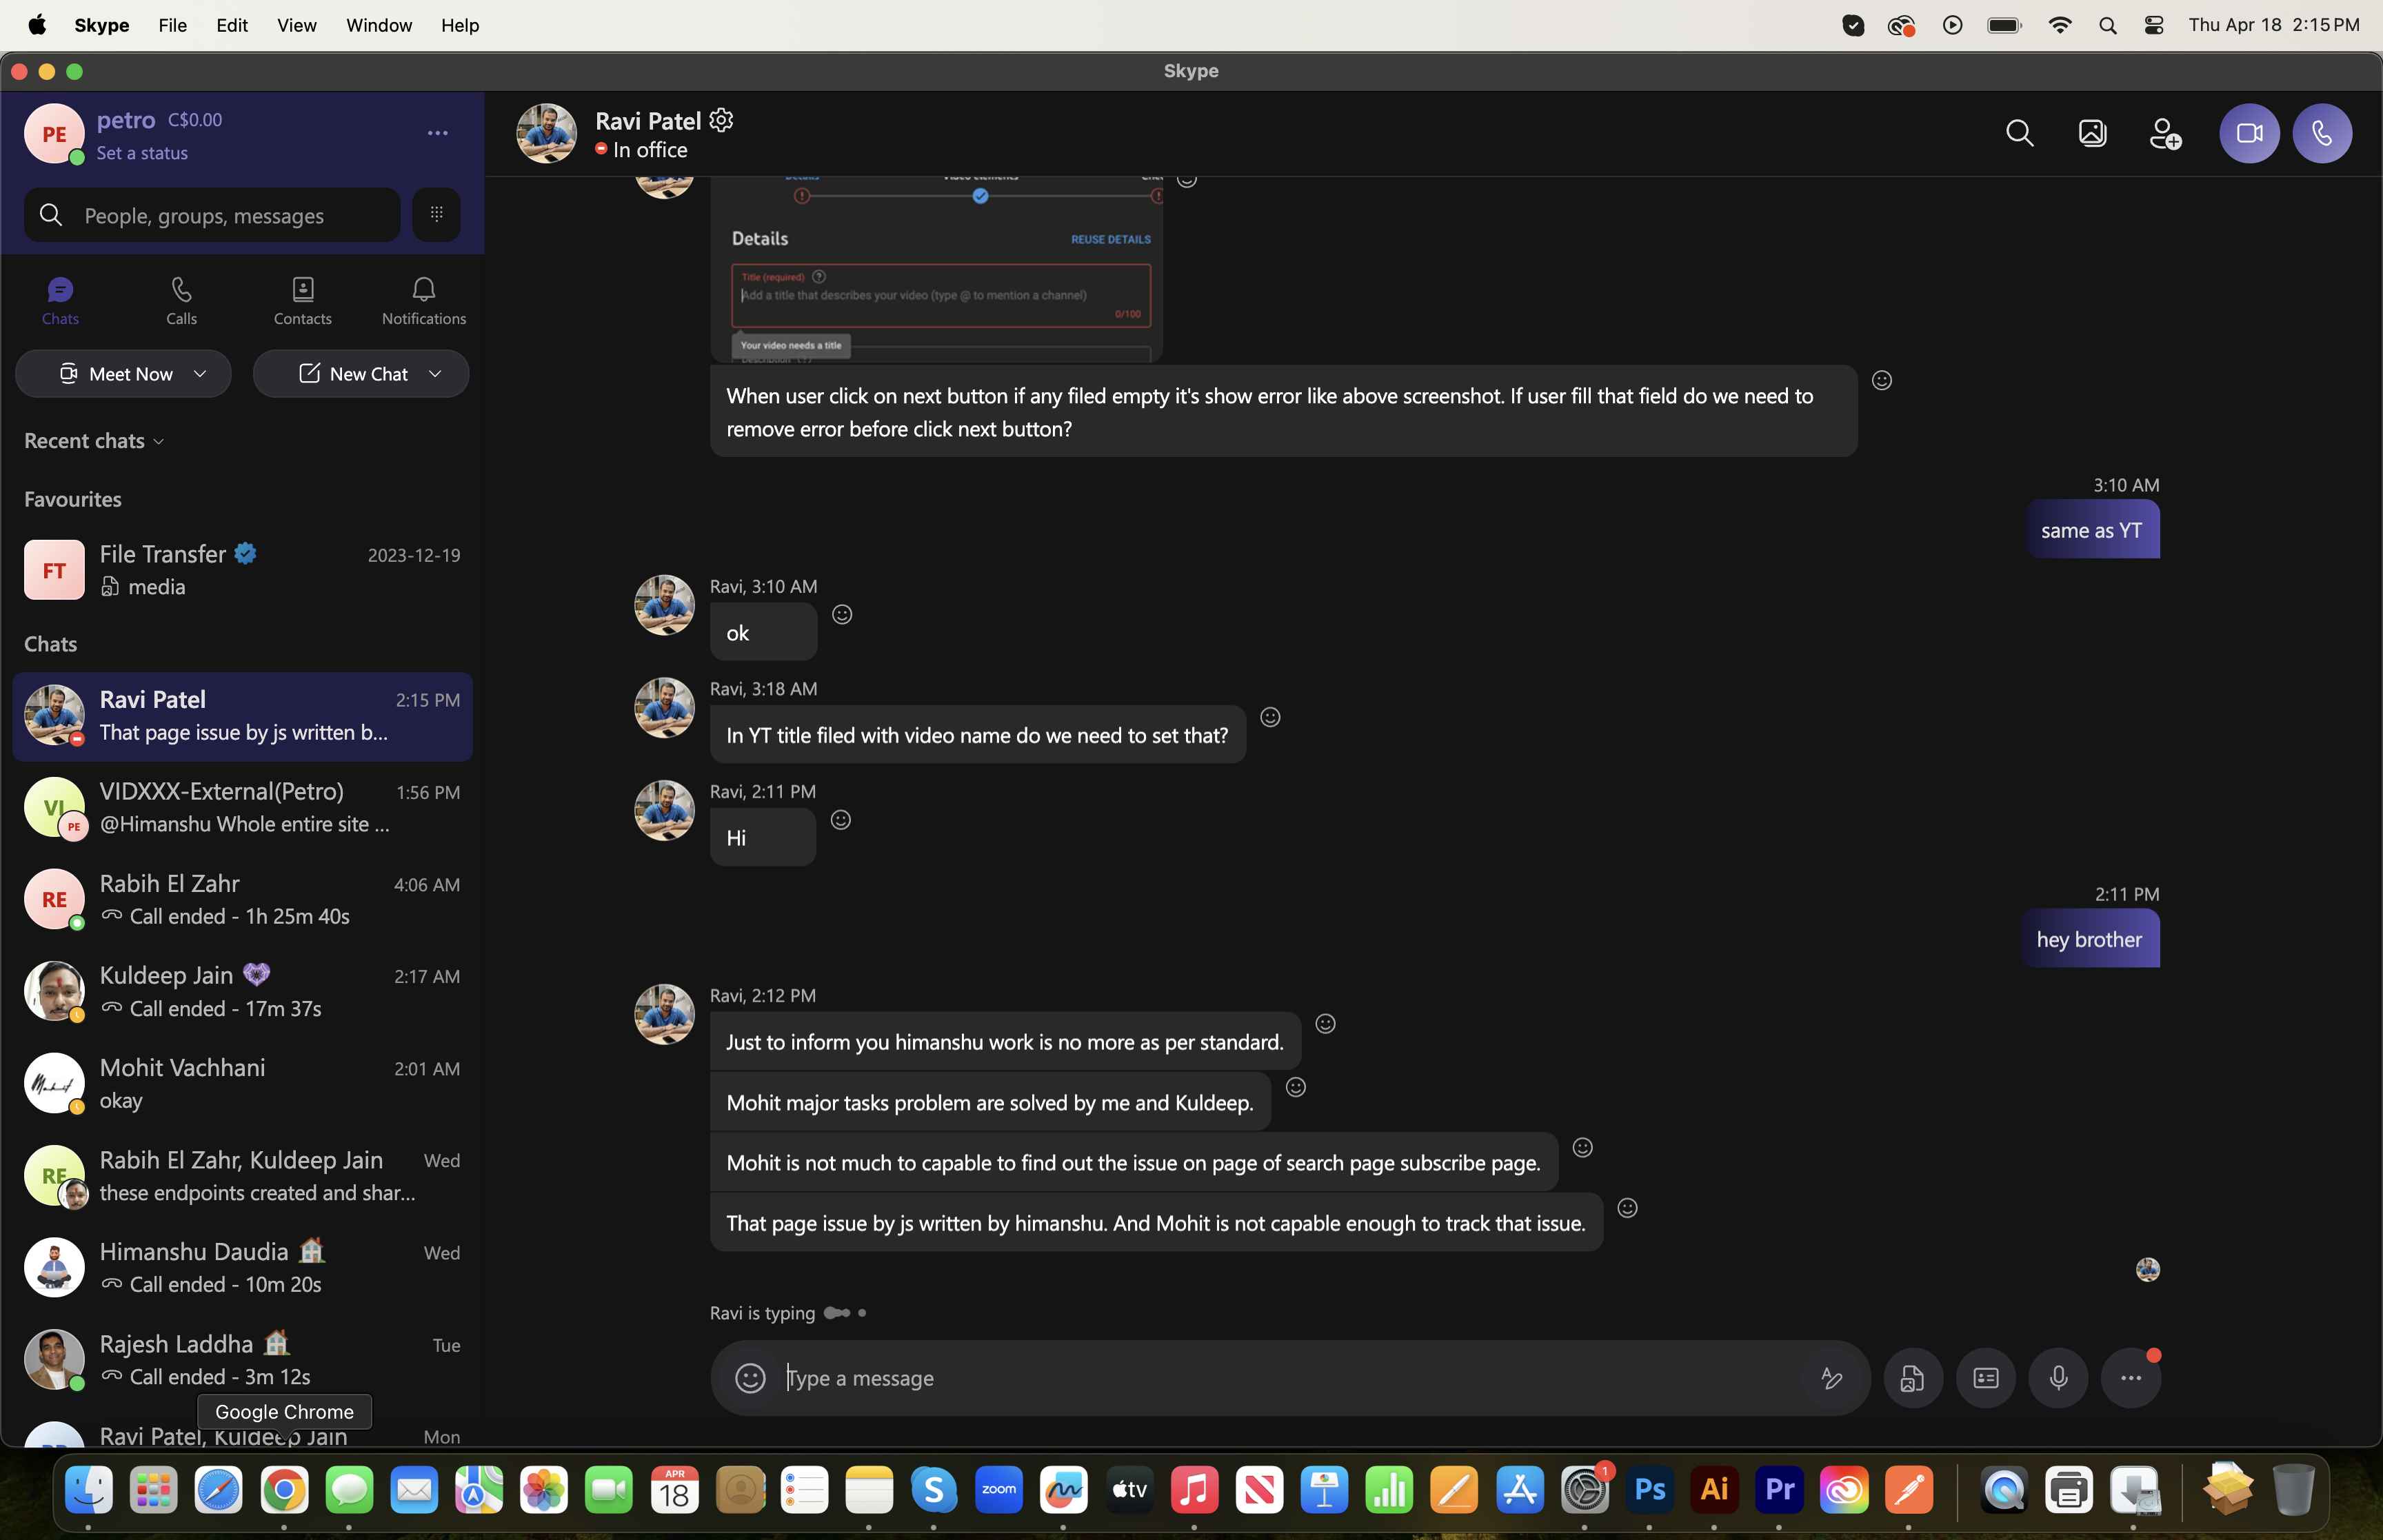Viewport: 2383px width, 1540px height.
Task: Click the petro profile avatar
Action: tap(54, 134)
